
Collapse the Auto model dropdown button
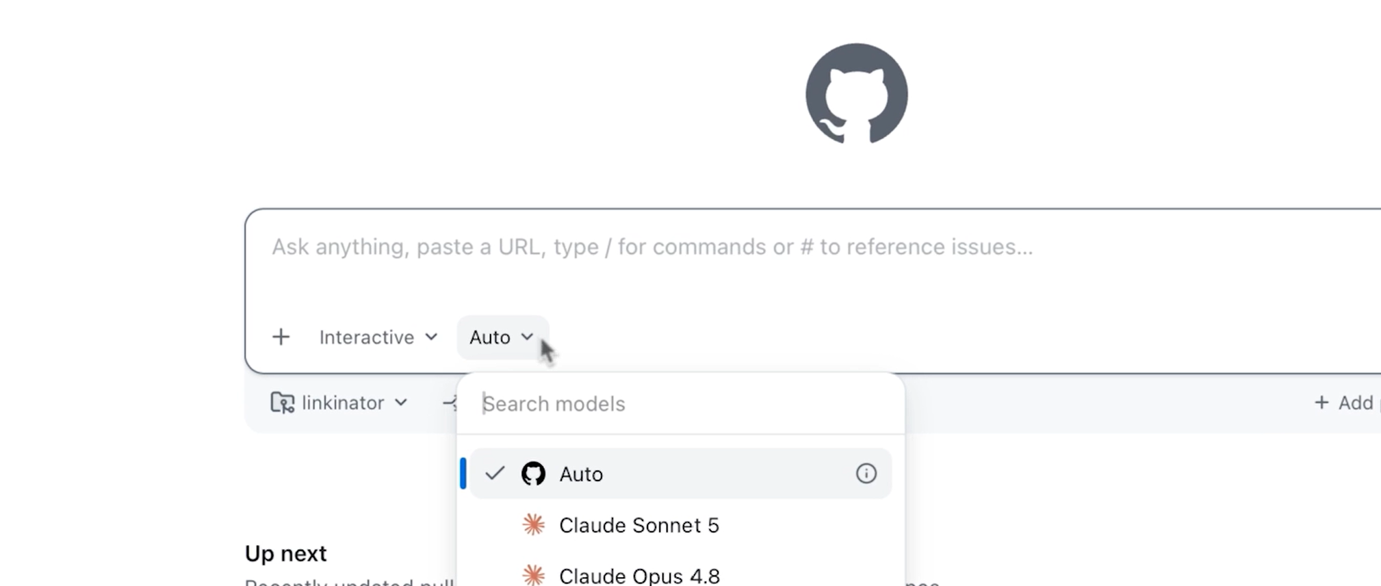pos(502,337)
